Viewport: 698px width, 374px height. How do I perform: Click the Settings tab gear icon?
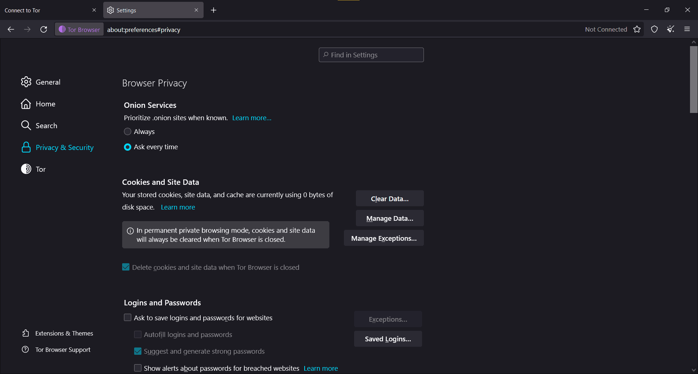pyautogui.click(x=111, y=10)
